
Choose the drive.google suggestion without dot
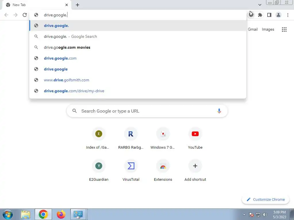[138, 69]
